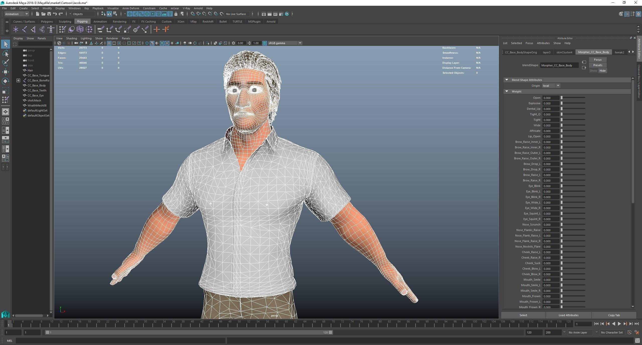The width and height of the screenshot is (642, 345).
Task: Click the Presets button
Action: pos(598,65)
